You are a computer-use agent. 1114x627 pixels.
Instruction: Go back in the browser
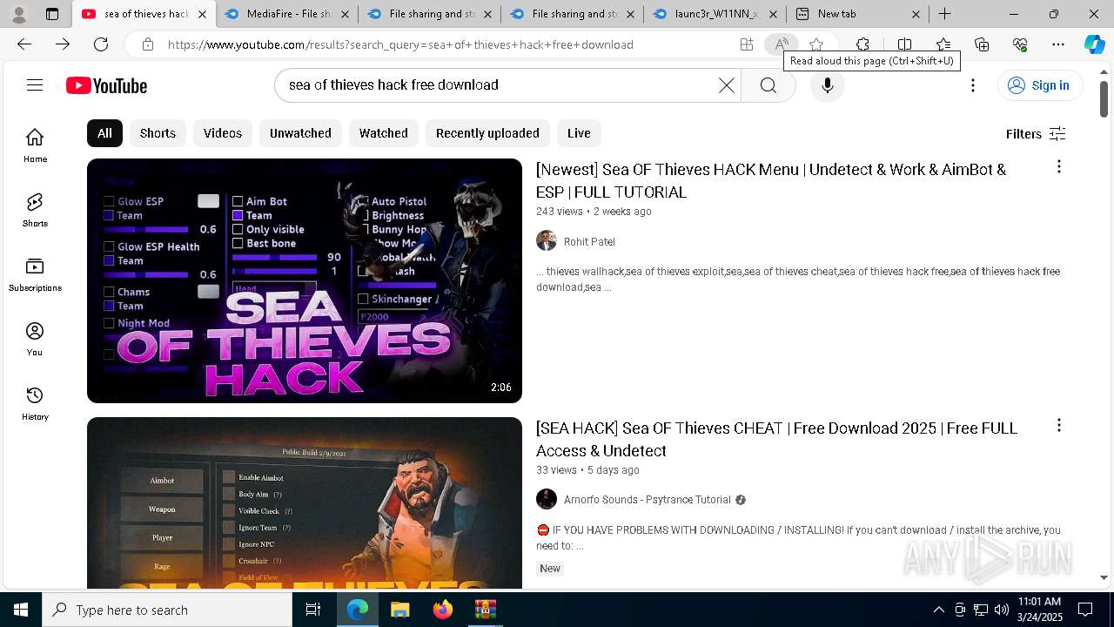[24, 44]
